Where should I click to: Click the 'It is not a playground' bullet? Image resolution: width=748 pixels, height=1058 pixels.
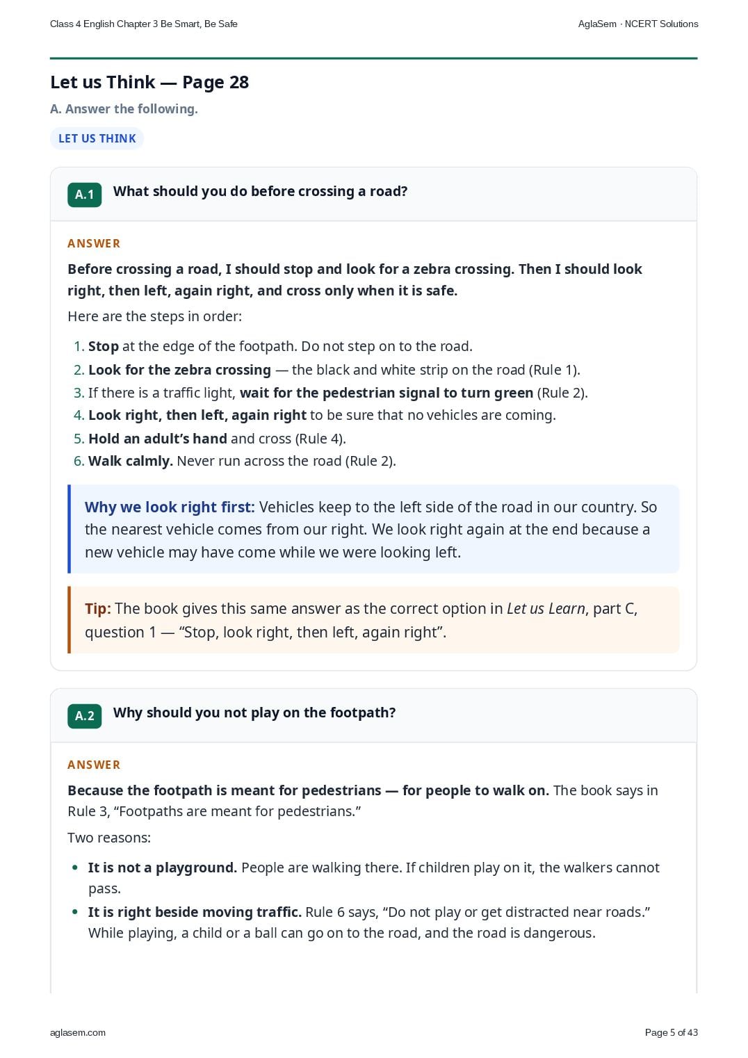tap(373, 878)
